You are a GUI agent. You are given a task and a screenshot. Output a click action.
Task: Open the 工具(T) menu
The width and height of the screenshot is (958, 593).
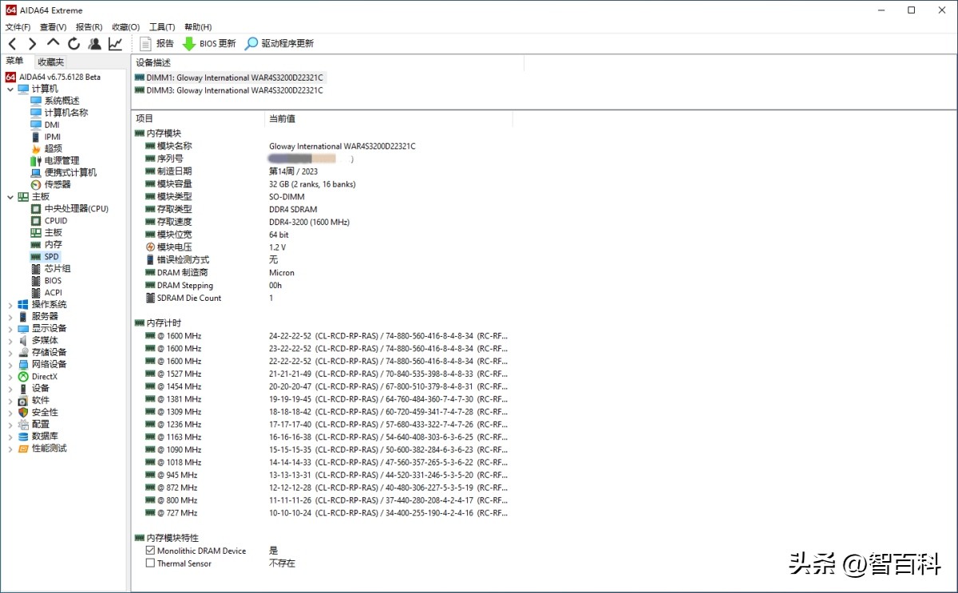(162, 27)
